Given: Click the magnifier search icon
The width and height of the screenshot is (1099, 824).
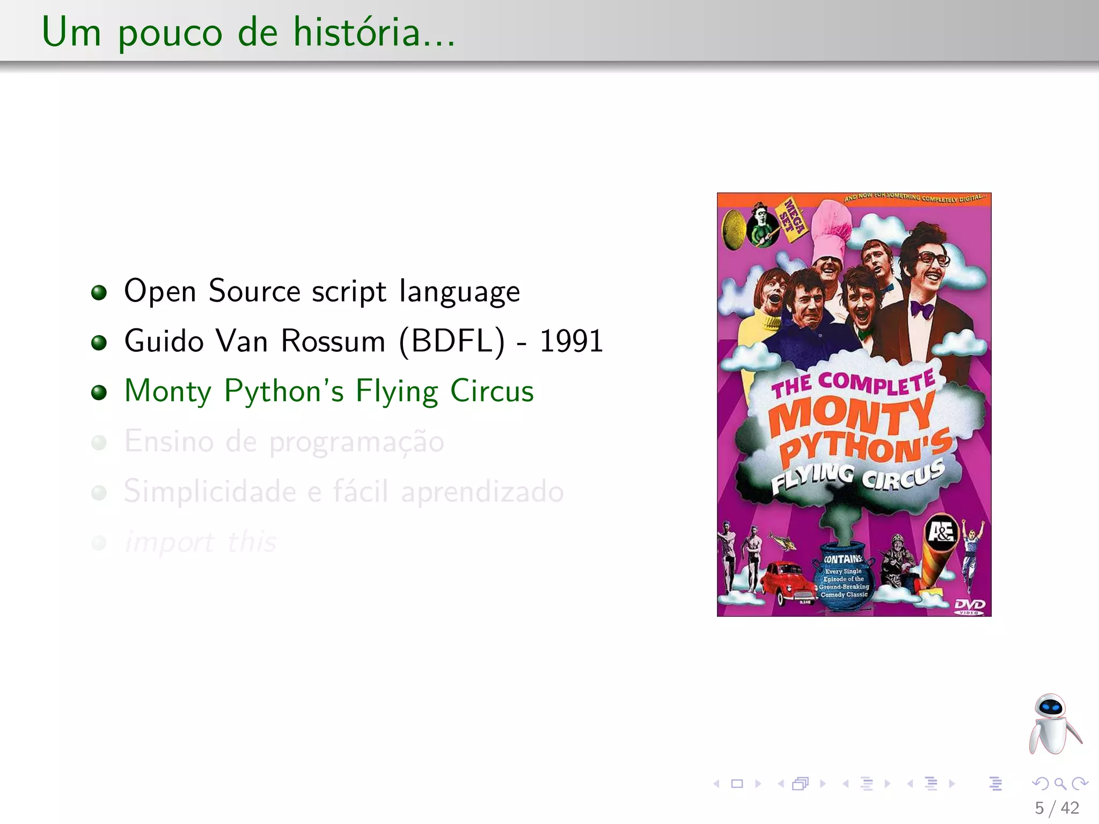Looking at the screenshot, I should tap(1060, 784).
